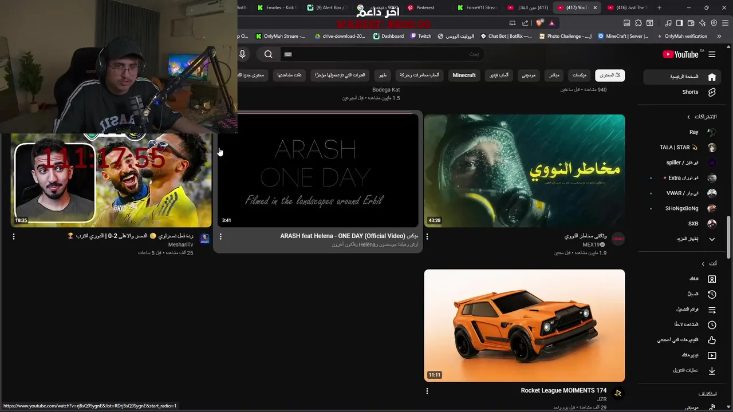The width and height of the screenshot is (733, 412).
Task: Expand the You (أنت) section header
Action: click(709, 264)
